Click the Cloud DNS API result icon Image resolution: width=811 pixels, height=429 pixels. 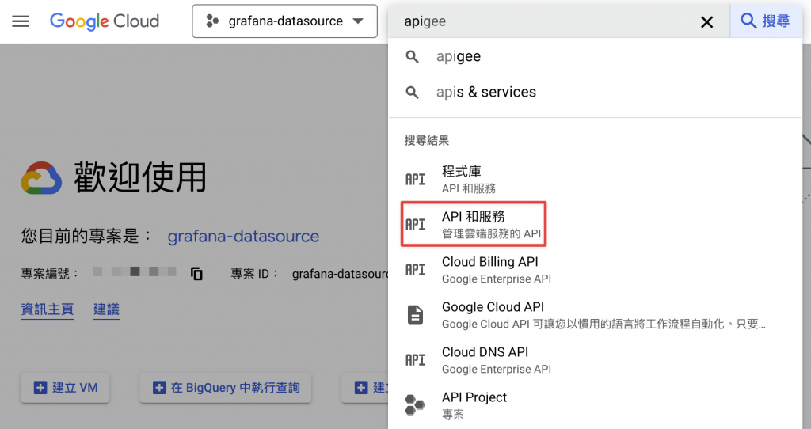(415, 360)
